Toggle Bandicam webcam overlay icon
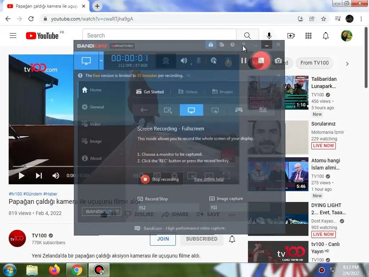 pyautogui.click(x=166, y=61)
